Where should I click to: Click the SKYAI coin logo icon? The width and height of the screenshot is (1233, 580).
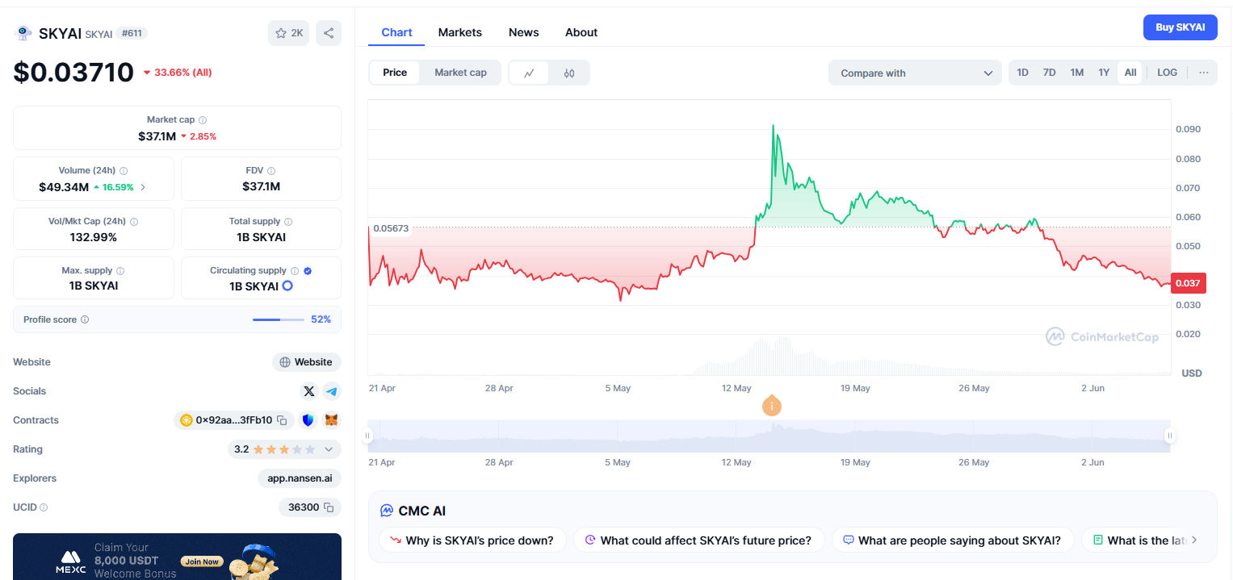pyautogui.click(x=23, y=33)
